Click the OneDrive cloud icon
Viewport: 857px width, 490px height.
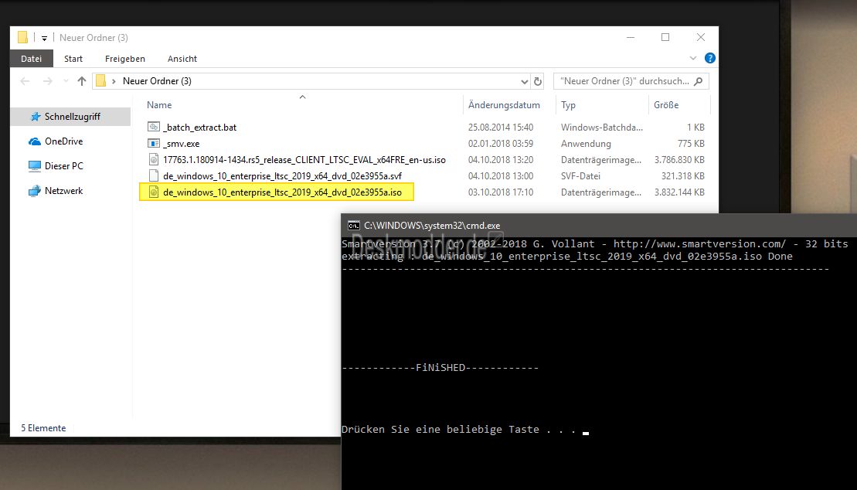coord(35,141)
